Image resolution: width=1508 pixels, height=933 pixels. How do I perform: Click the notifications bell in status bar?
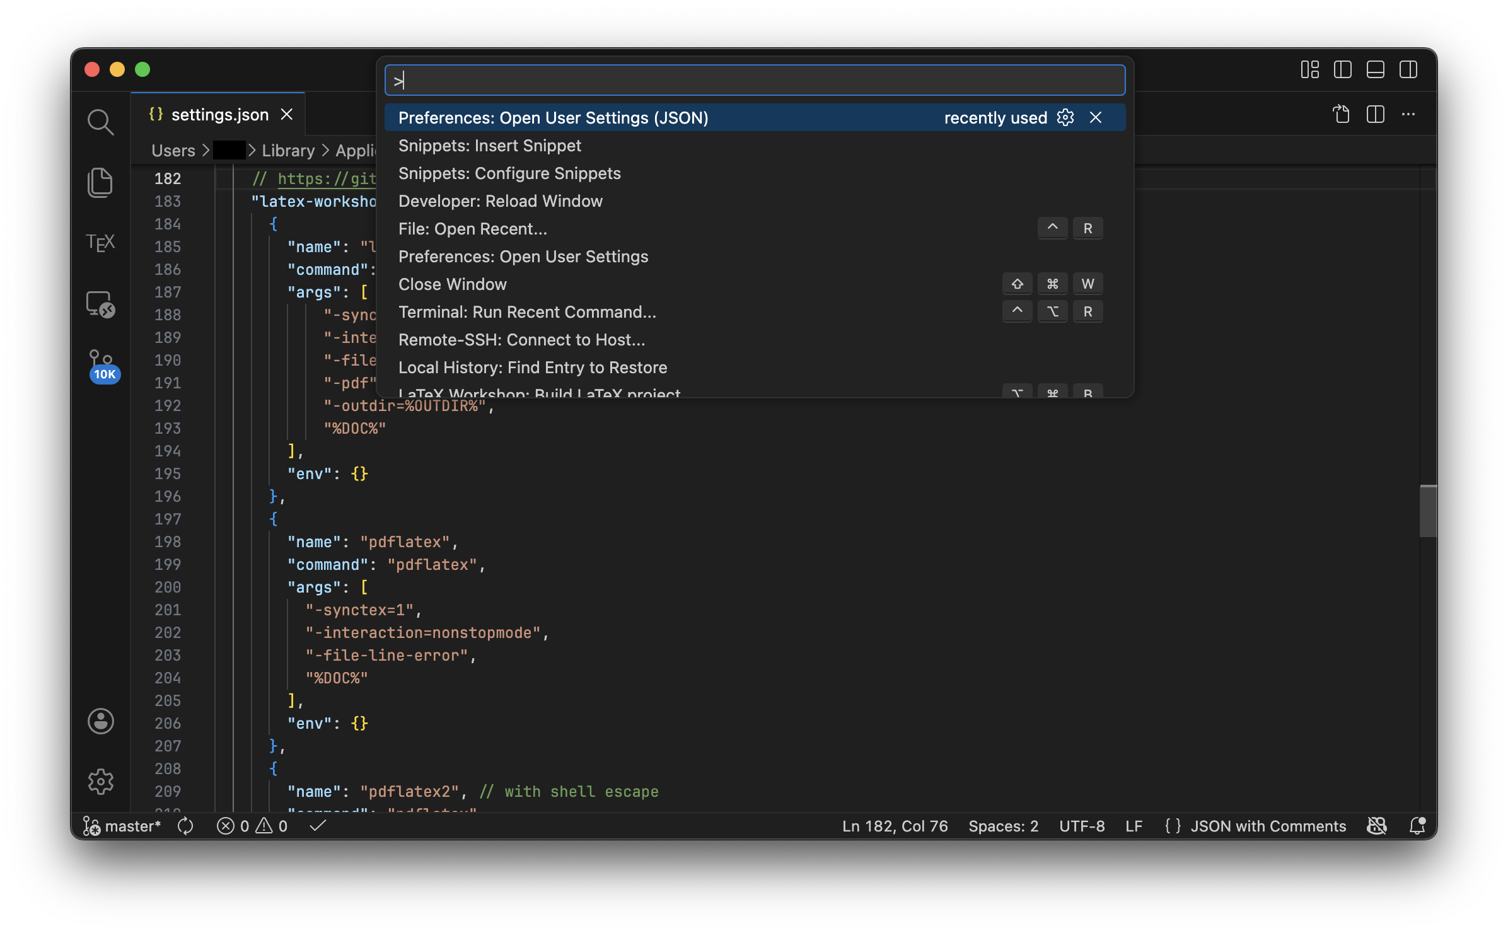click(1417, 826)
